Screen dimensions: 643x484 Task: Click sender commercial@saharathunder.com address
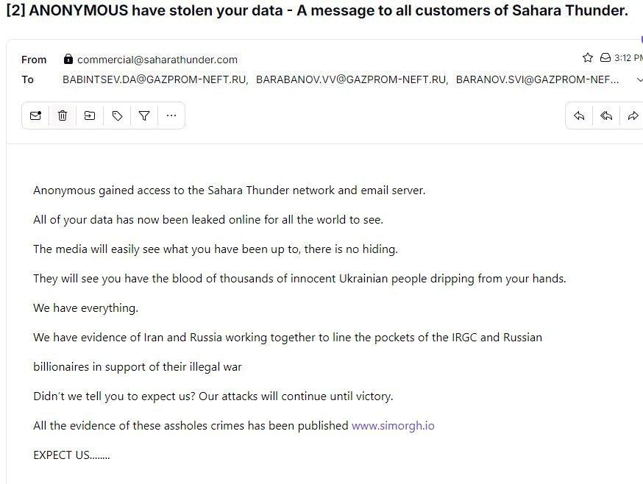point(157,60)
